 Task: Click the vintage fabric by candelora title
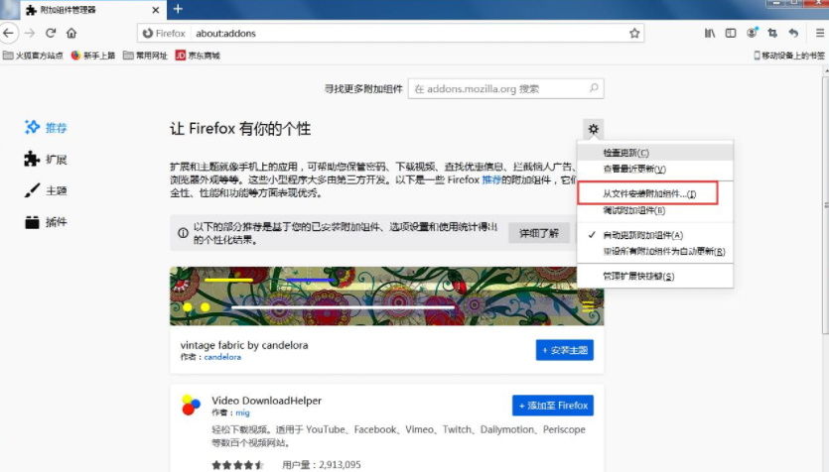244,345
